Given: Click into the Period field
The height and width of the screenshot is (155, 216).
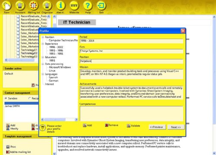Looking at the screenshot, I should point(131,41).
